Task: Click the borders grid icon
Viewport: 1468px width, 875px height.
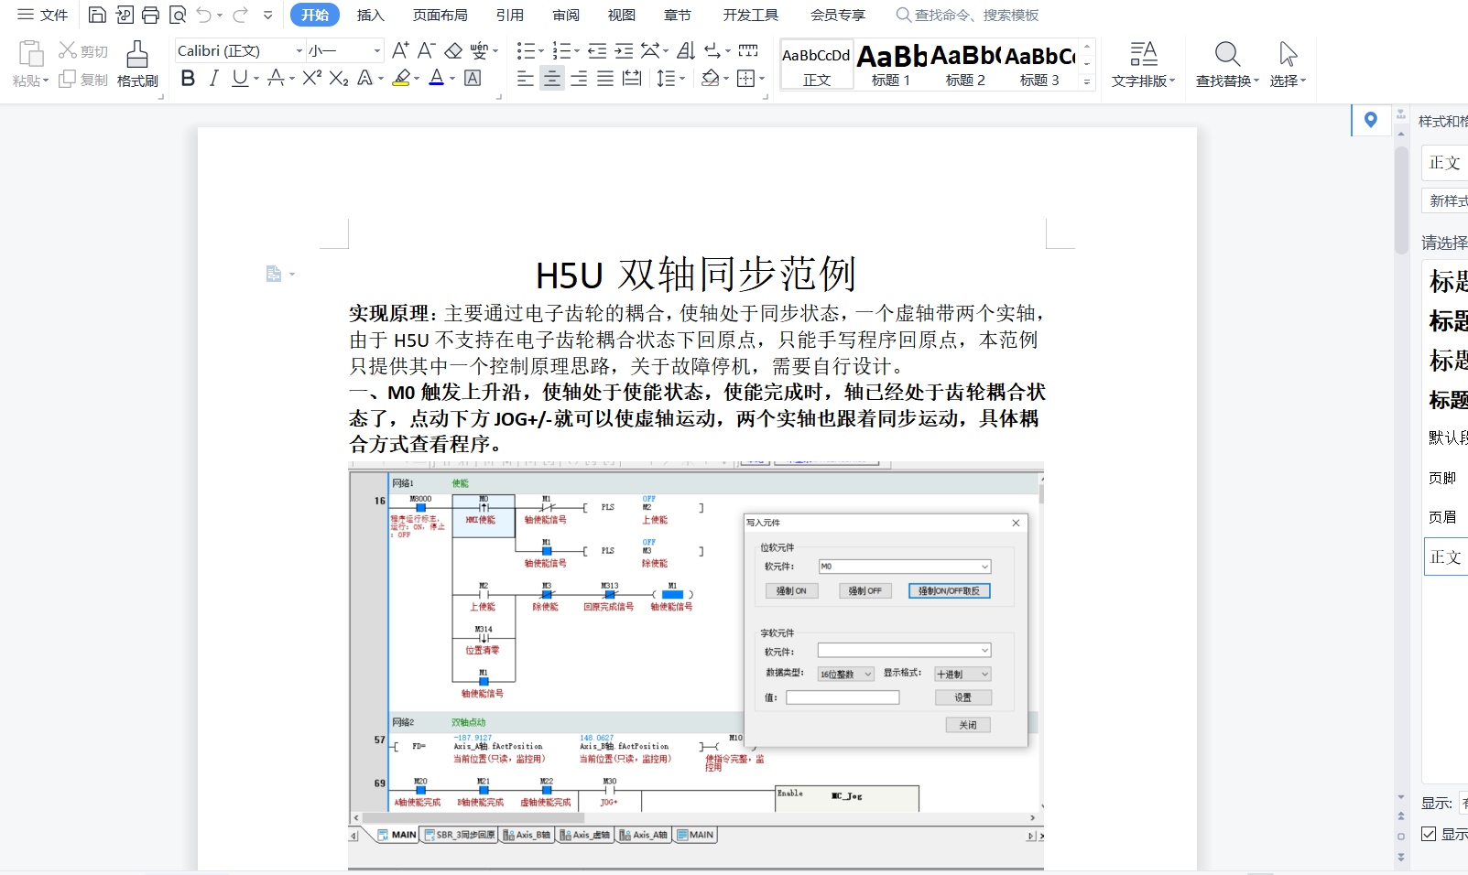Action: (x=746, y=79)
